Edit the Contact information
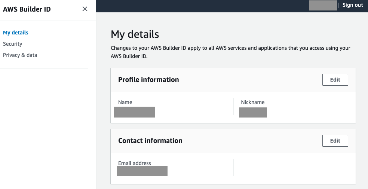368x189 pixels. [335, 141]
